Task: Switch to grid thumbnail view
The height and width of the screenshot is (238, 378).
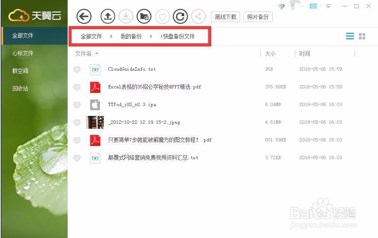Action: [x=362, y=36]
